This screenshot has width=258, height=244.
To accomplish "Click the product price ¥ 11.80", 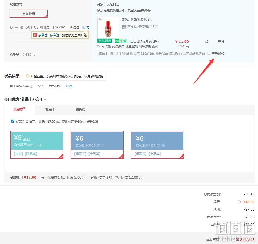I will tap(182, 41).
